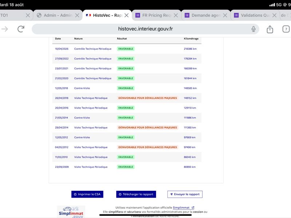Select the HistoVec - Rap tab
This screenshot has width=291, height=218.
107,15
